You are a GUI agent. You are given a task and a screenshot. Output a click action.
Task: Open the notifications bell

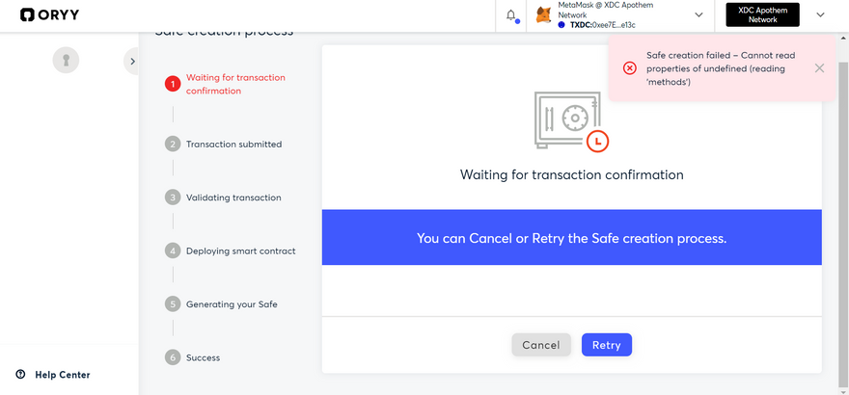[x=510, y=15]
